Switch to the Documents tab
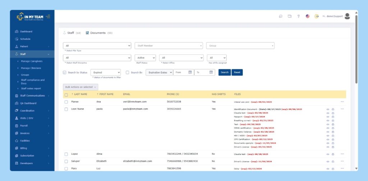Viewport: 368px width, 181px height. click(x=98, y=33)
